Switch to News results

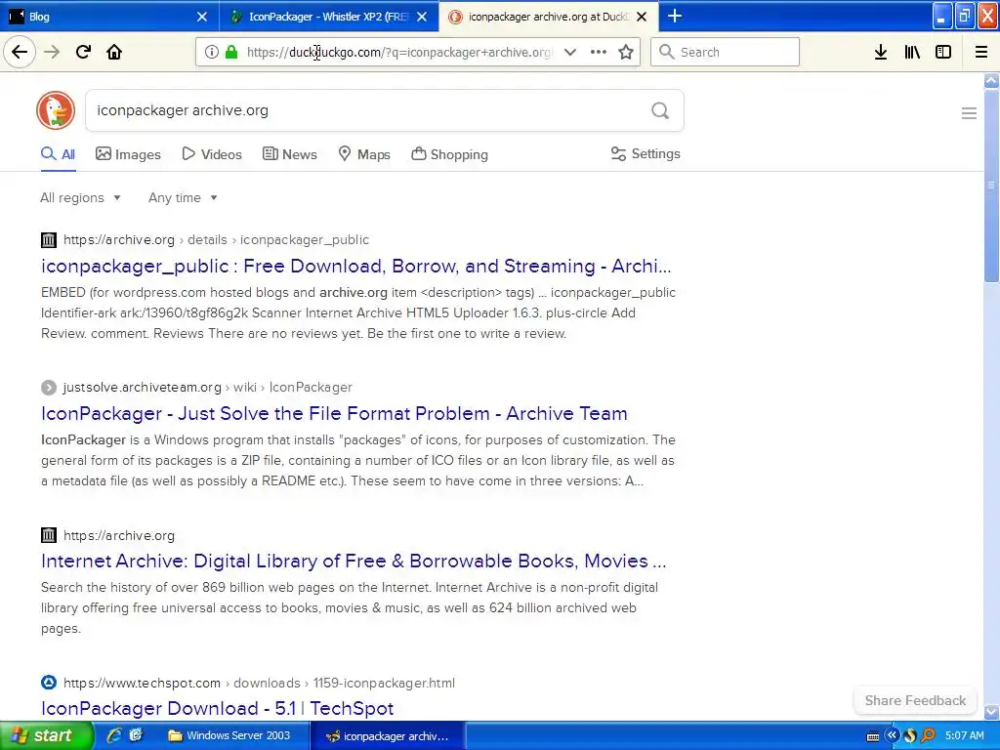point(289,154)
